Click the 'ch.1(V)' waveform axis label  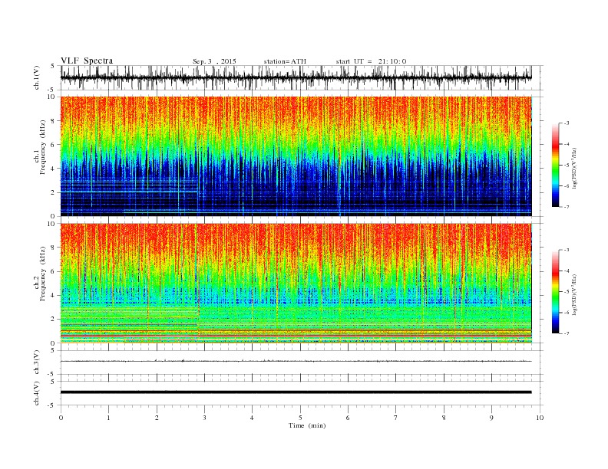[x=36, y=77]
